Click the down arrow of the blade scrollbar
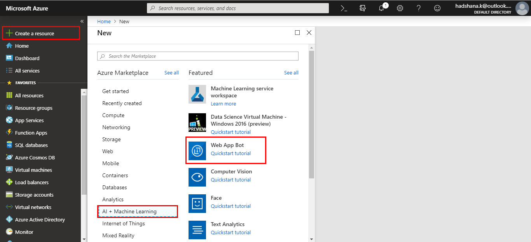Screen dimensions: 531x242 click(311, 239)
